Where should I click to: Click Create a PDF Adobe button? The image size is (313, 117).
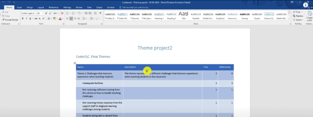tap(310, 17)
